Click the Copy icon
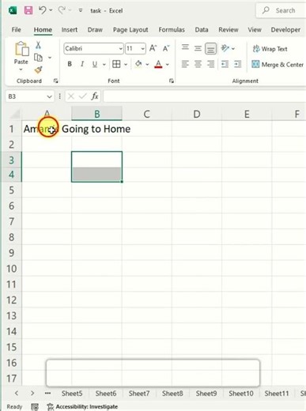The width and height of the screenshot is (306, 411). click(x=38, y=58)
